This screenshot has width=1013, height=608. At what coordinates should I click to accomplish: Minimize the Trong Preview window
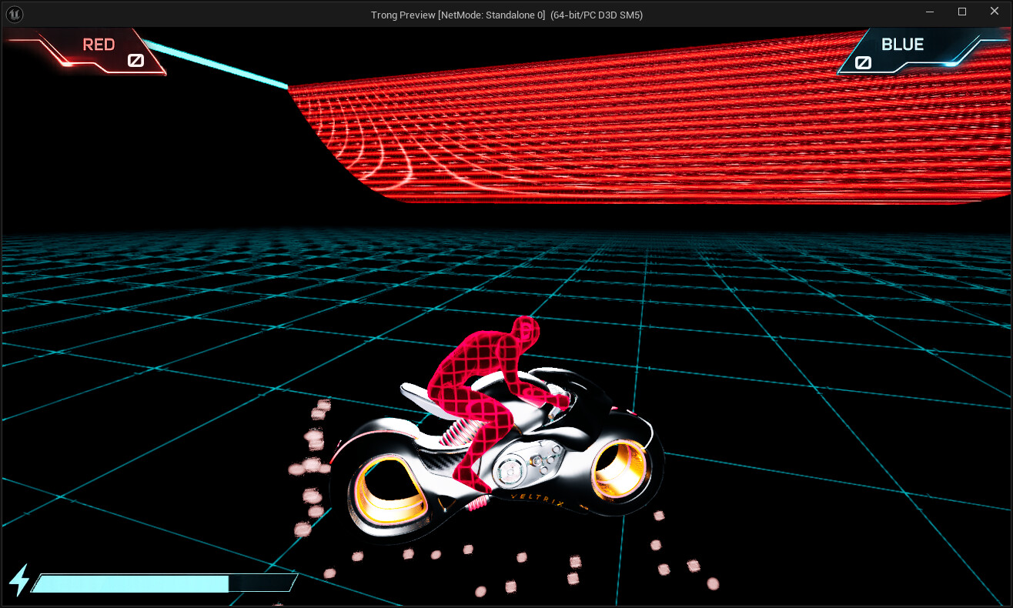(x=931, y=12)
